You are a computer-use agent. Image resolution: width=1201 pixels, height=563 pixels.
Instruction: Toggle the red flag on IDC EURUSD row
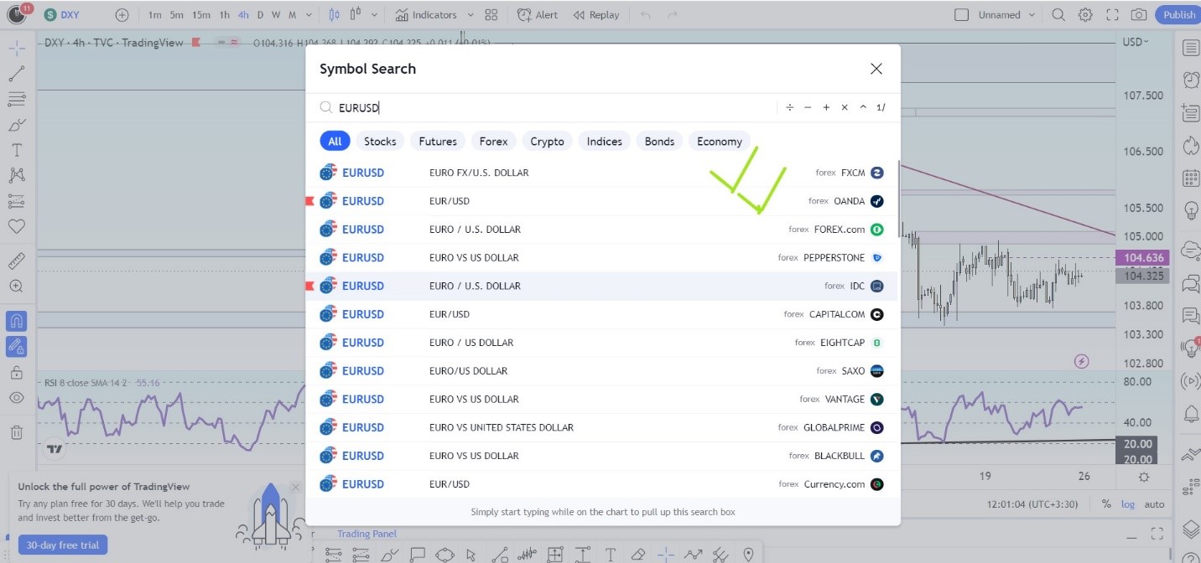tap(309, 286)
